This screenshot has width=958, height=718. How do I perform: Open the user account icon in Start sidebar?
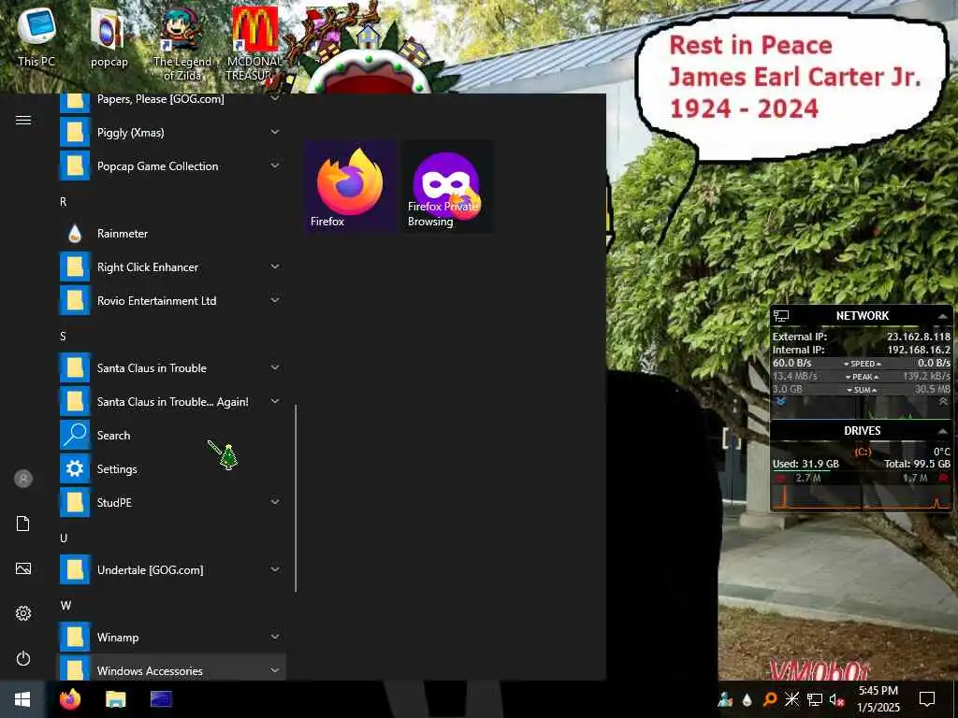tap(23, 479)
